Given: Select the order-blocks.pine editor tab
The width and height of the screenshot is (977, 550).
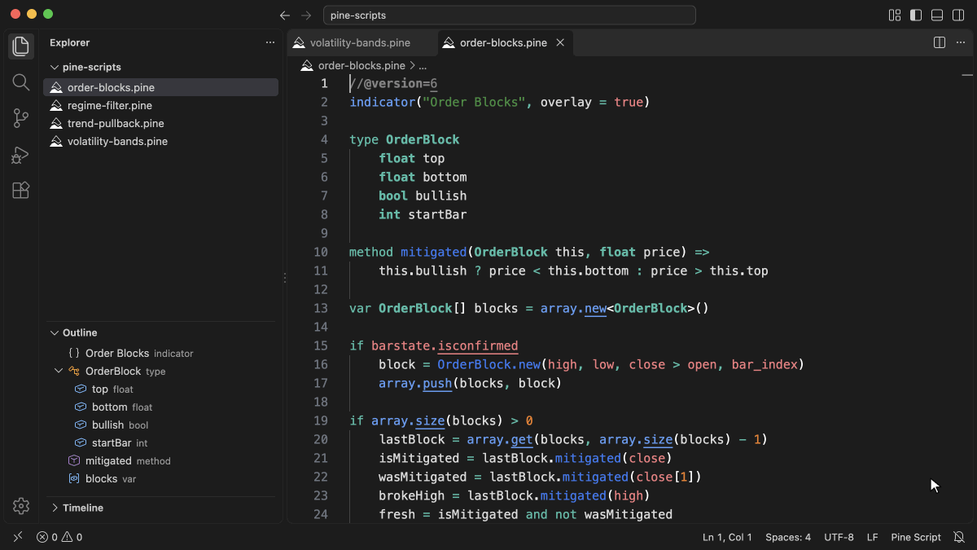Looking at the screenshot, I should click(x=506, y=42).
